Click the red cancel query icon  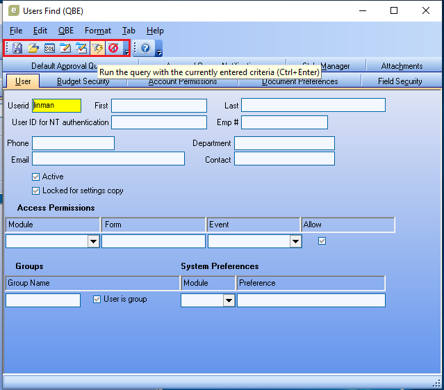pos(113,48)
